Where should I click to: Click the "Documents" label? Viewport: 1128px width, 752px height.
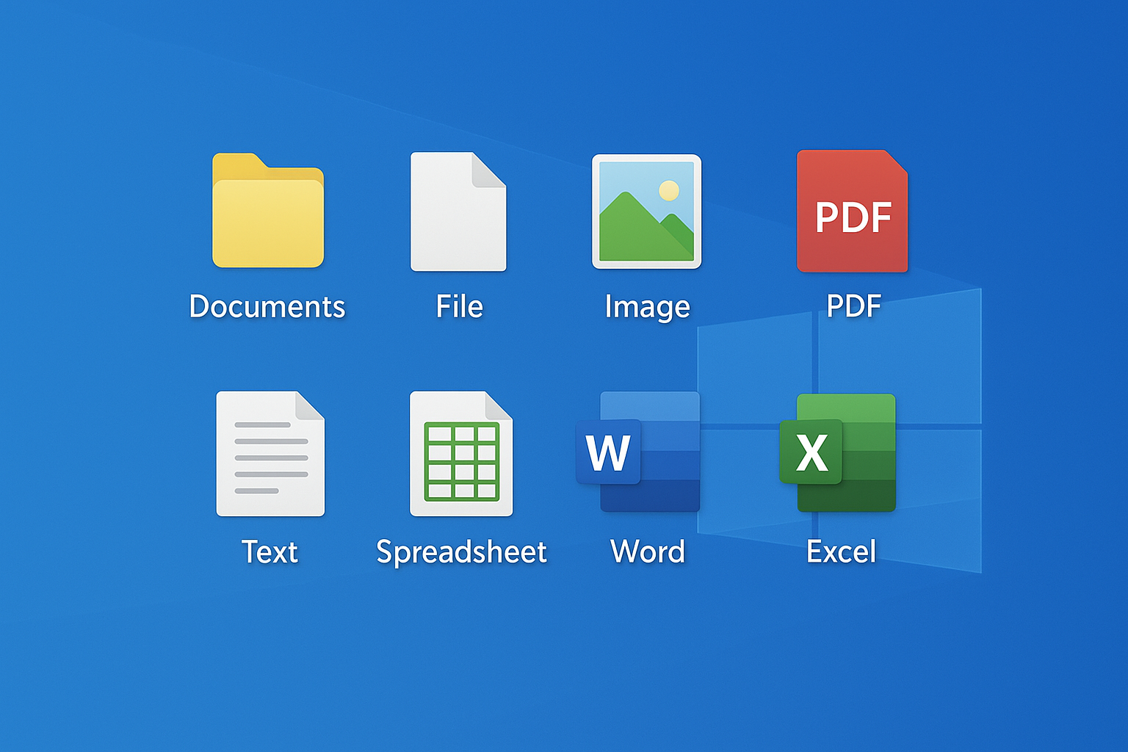point(267,306)
